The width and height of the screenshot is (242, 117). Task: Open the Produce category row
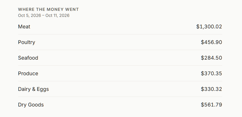[x=120, y=73]
